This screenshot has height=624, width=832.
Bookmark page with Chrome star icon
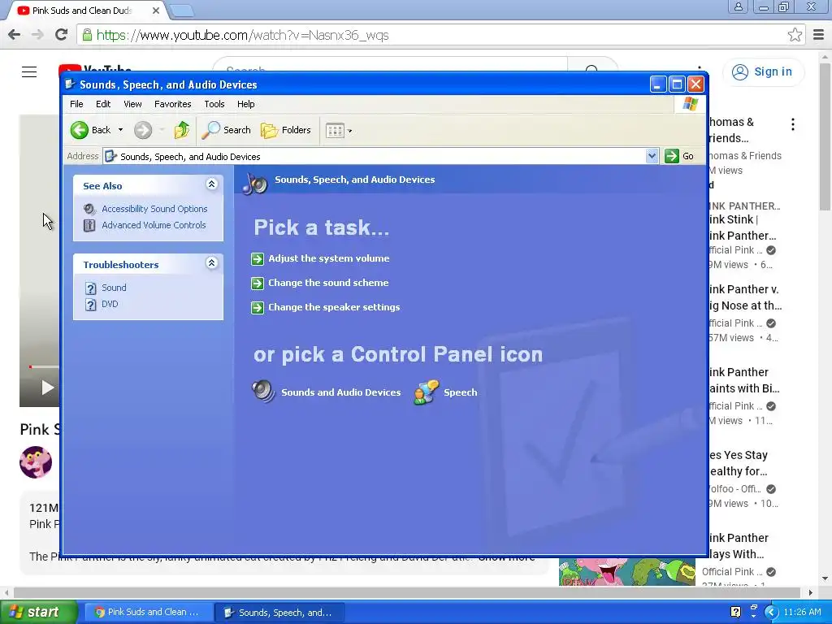(x=795, y=35)
